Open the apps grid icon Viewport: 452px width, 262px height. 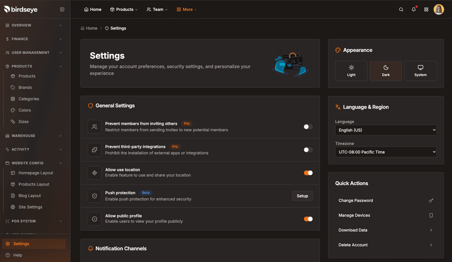426,9
